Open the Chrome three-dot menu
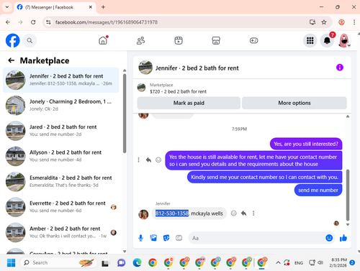The width and height of the screenshot is (360, 271). click(354, 22)
